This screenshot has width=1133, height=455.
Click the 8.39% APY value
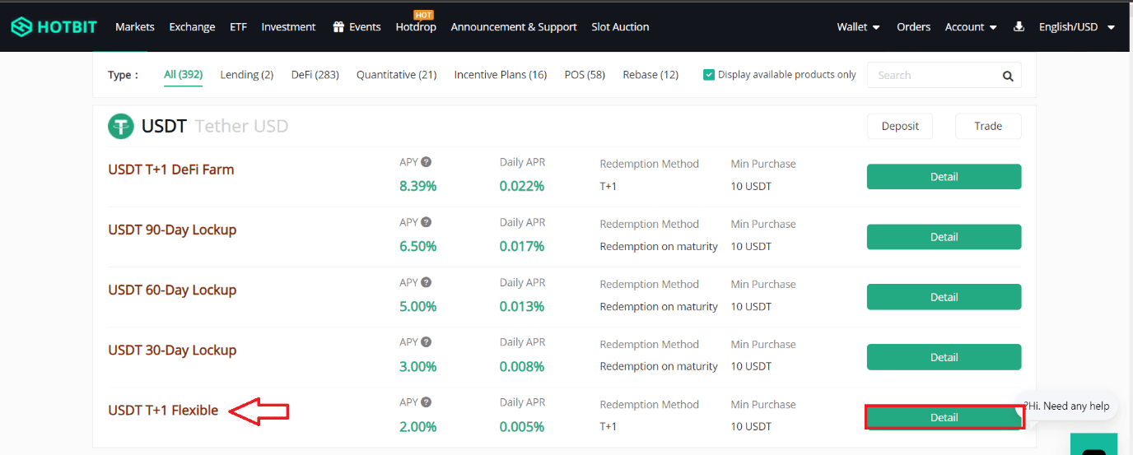click(418, 186)
